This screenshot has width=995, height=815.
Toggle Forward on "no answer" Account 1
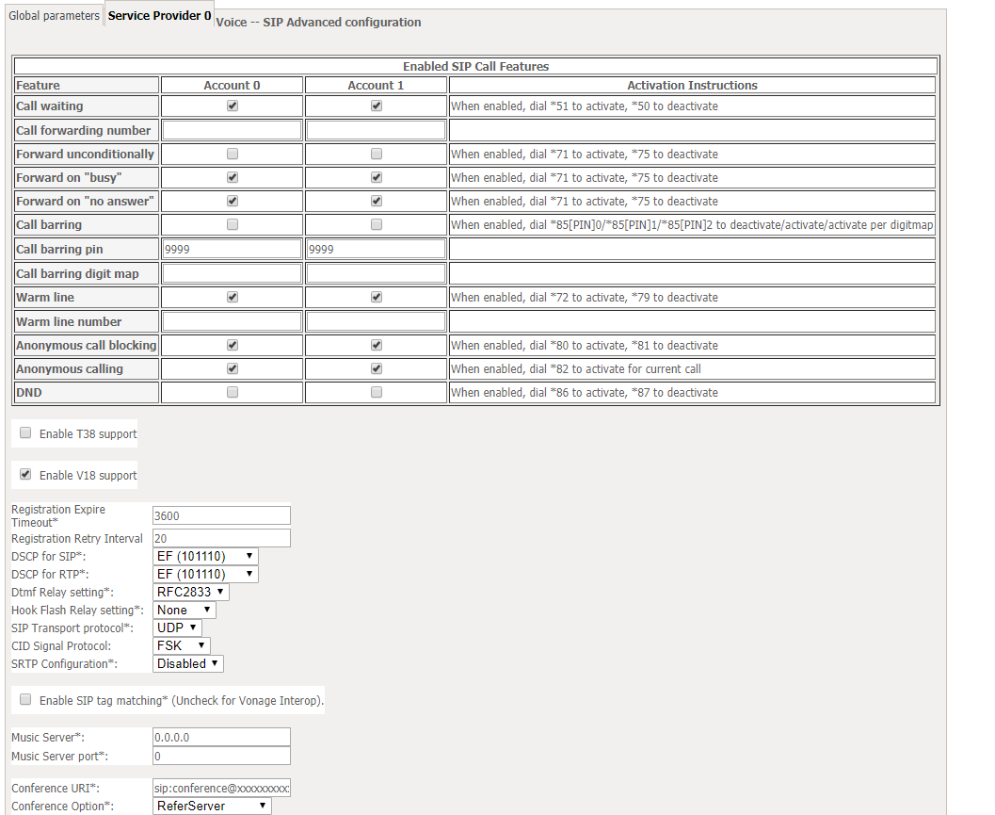tap(377, 201)
